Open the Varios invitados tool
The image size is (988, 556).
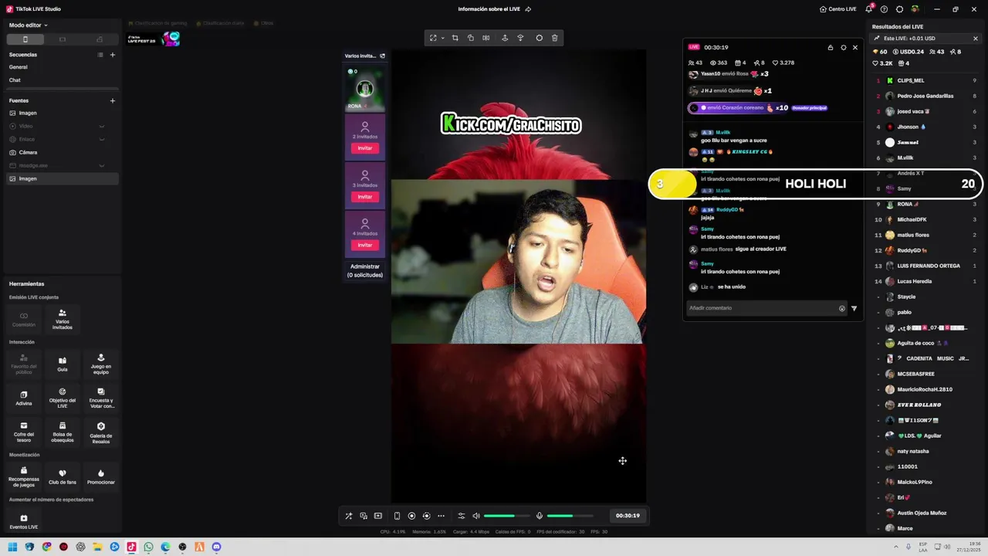point(63,319)
